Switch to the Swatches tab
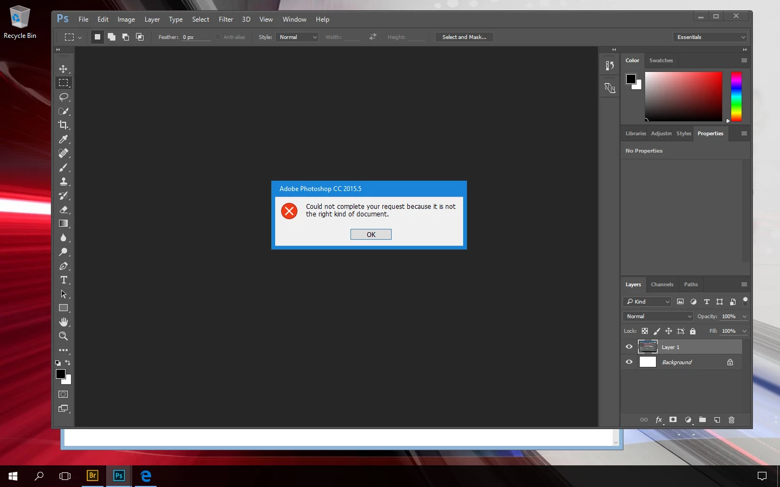This screenshot has width=780, height=487. 661,60
